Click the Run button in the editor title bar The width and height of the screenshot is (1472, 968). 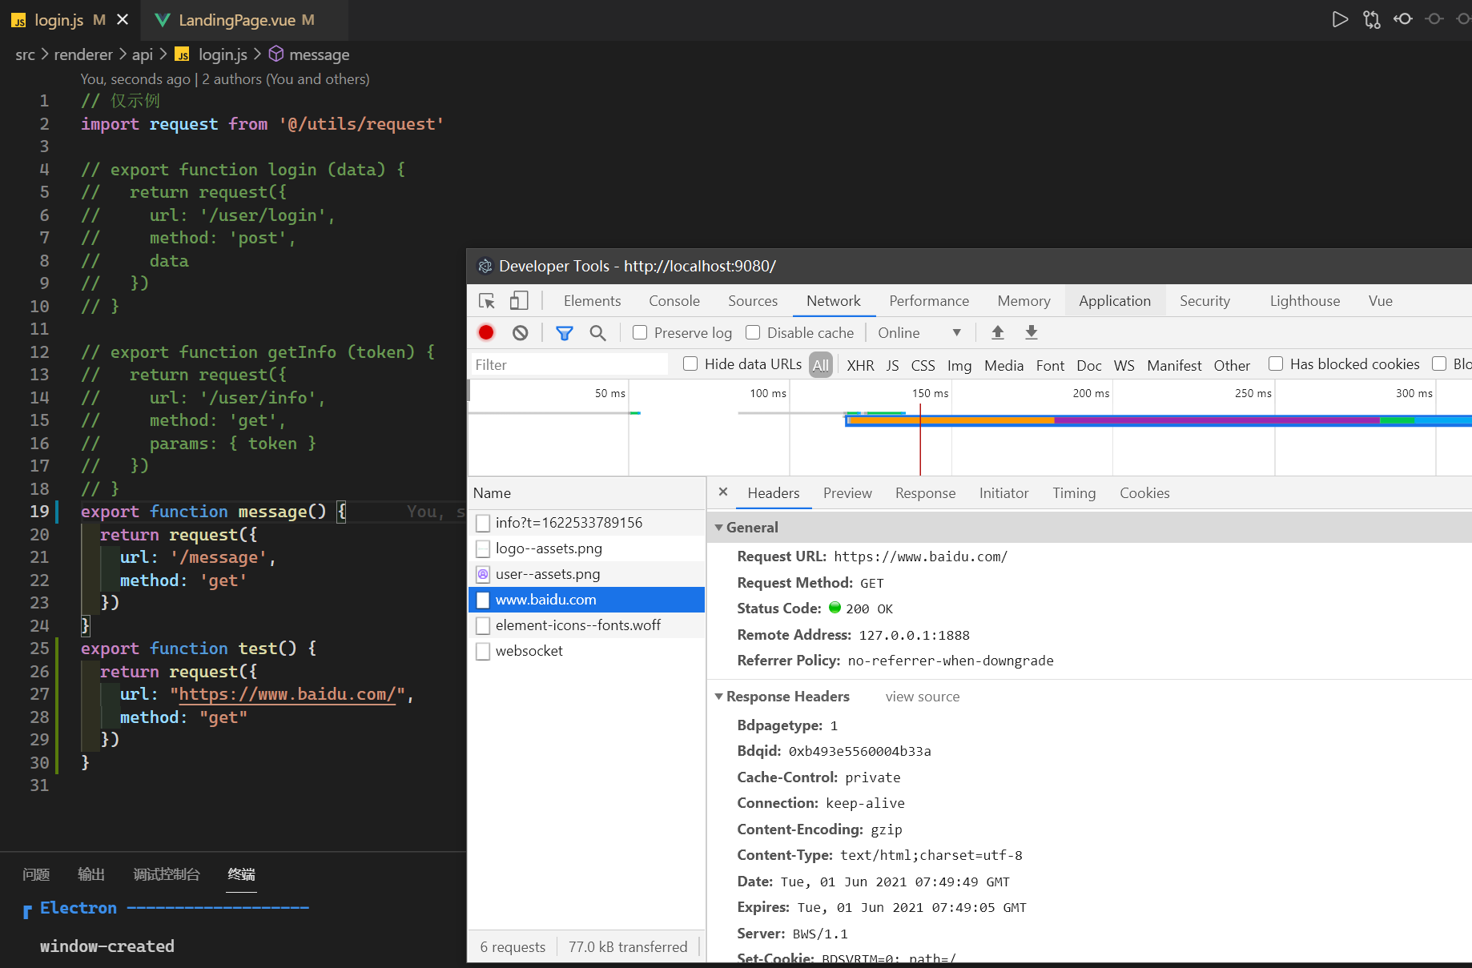click(x=1341, y=19)
